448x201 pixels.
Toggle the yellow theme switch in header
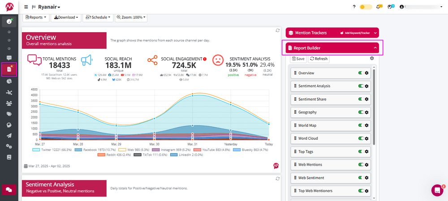tap(366, 7)
